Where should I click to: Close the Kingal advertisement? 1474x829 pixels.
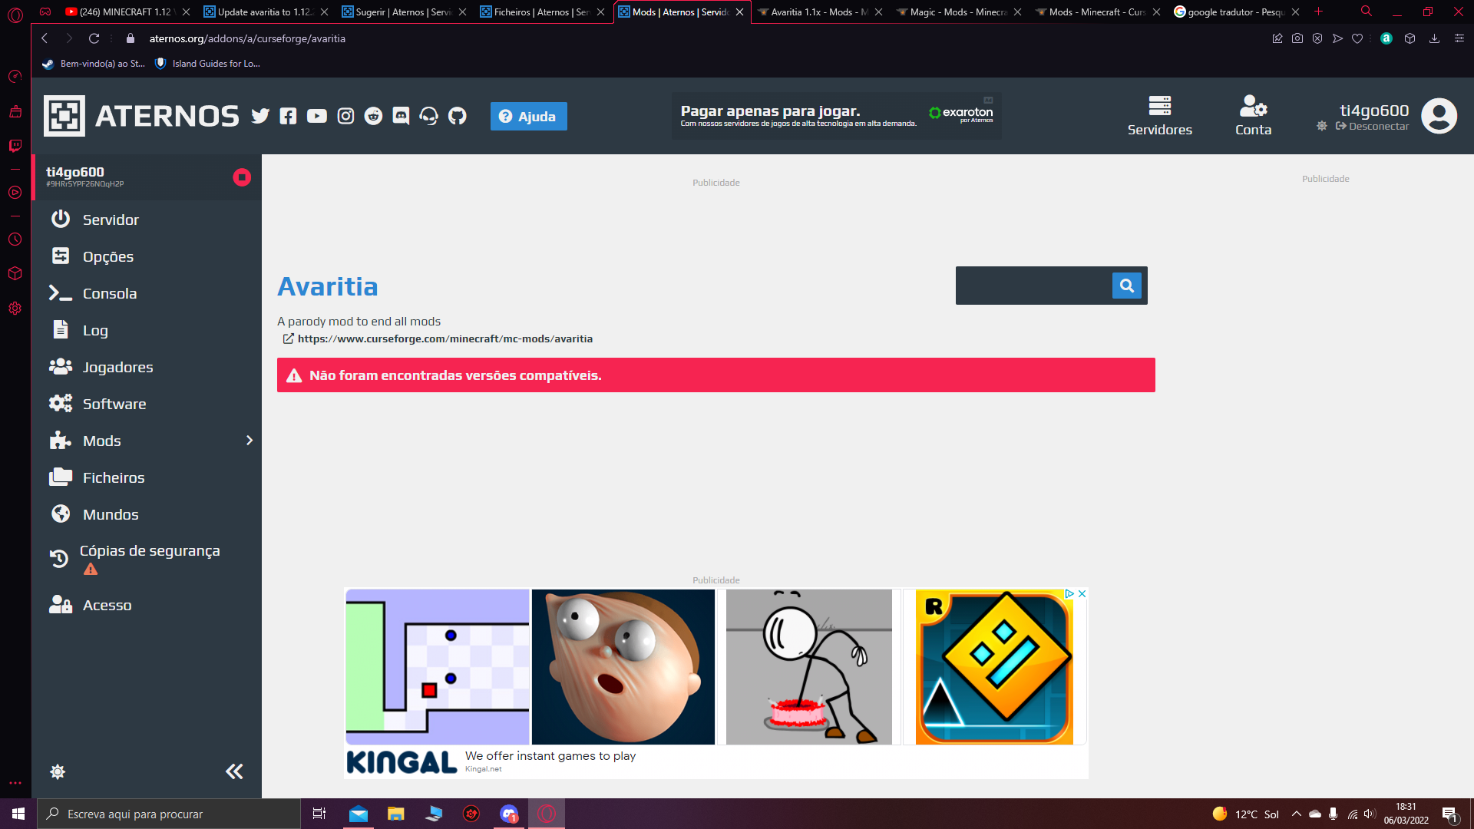[x=1082, y=594]
